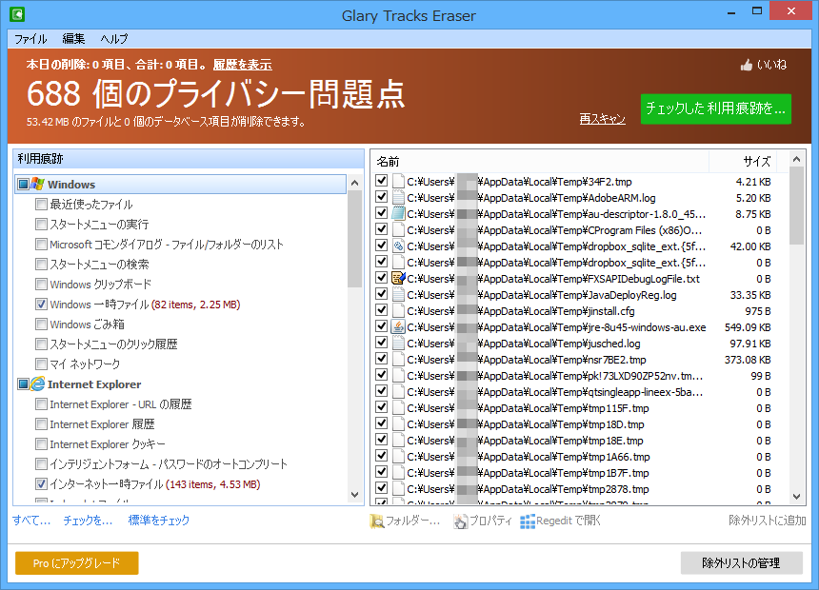Enable Internet Explorer クッキー checkbox
The image size is (819, 590).
[41, 443]
